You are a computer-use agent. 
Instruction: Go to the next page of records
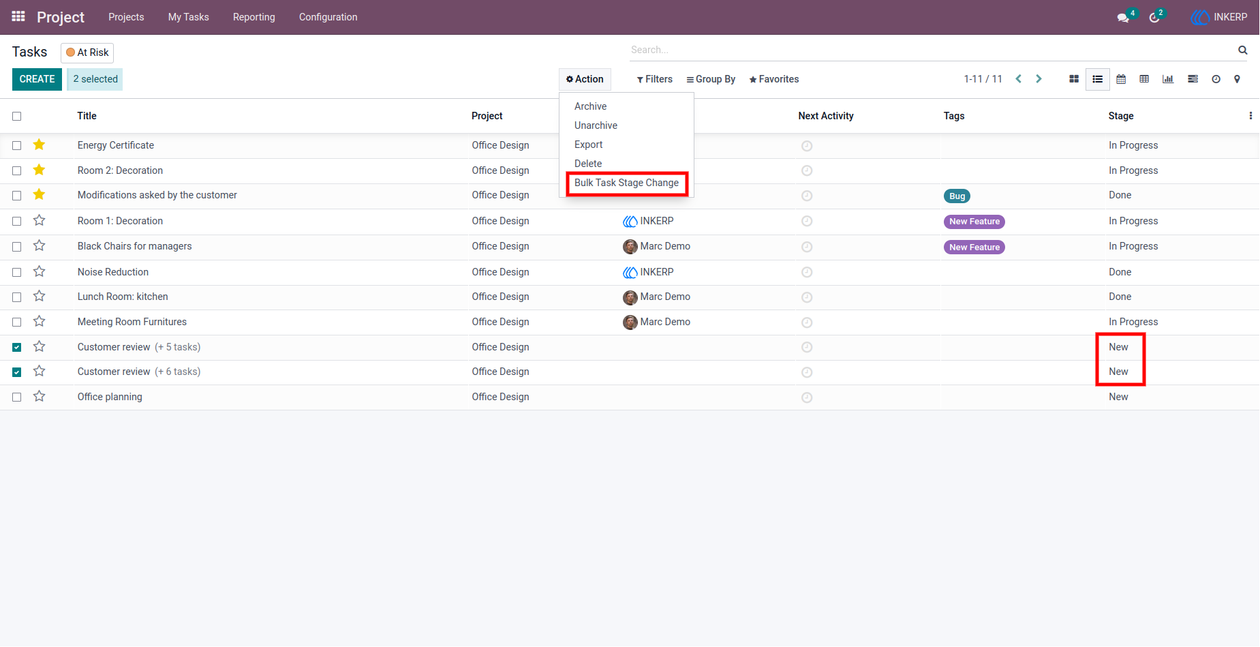pos(1039,79)
